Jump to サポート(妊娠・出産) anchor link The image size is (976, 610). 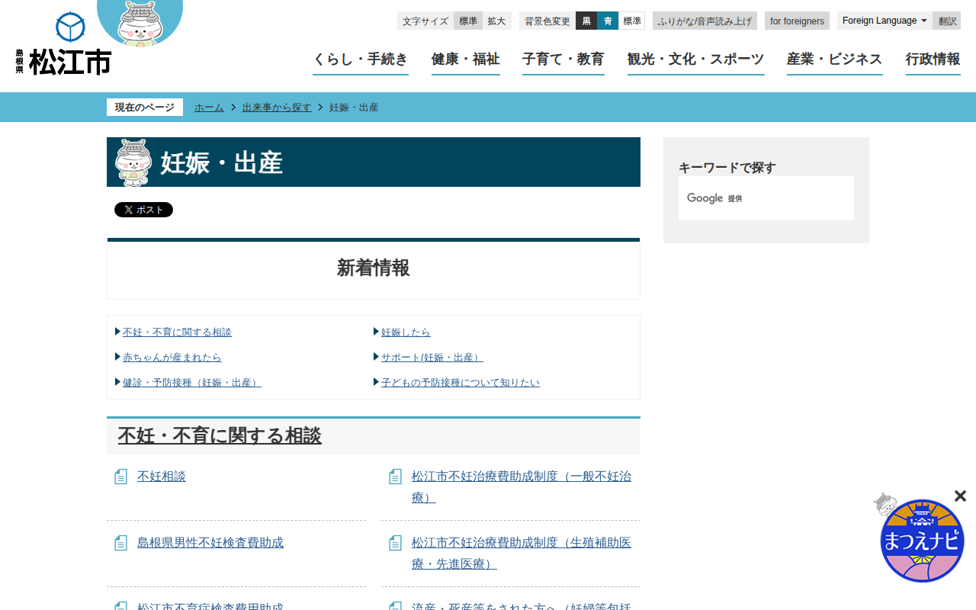[432, 358]
